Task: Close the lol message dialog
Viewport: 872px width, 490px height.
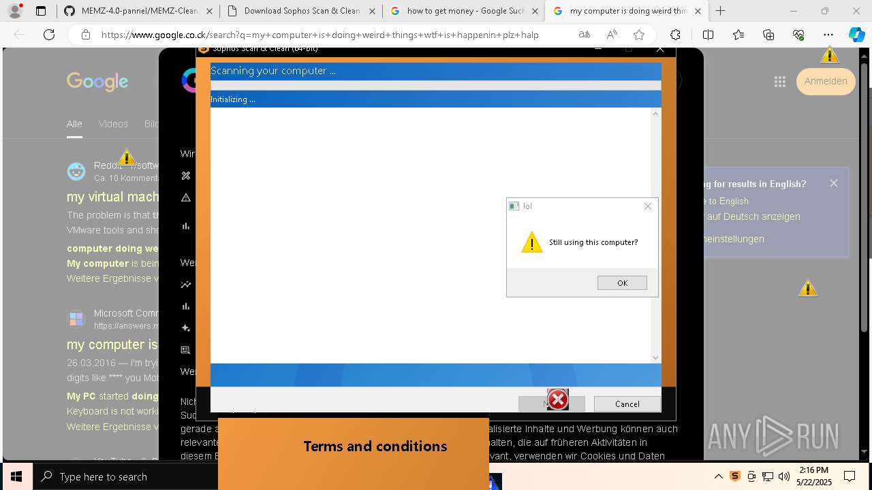Action: [x=648, y=206]
